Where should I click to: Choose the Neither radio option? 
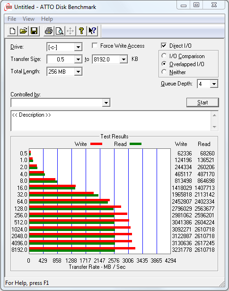click(x=164, y=72)
